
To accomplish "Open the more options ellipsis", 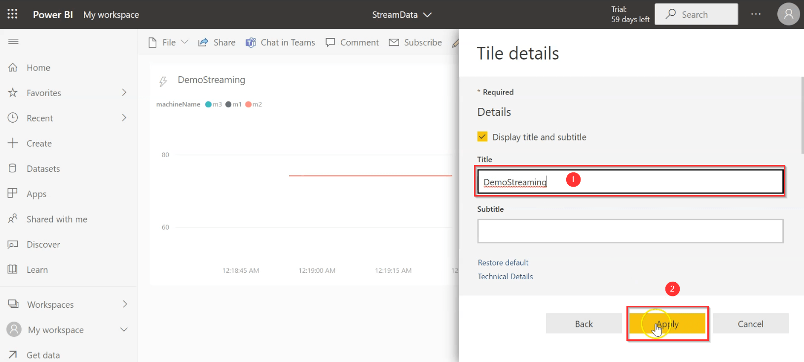I will (x=756, y=14).
